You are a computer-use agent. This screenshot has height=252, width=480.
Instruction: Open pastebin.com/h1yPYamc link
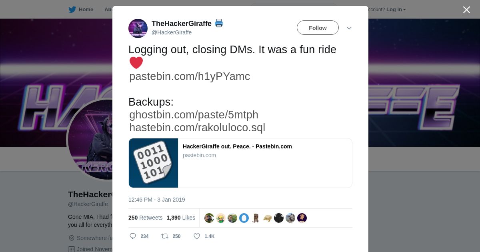190,76
